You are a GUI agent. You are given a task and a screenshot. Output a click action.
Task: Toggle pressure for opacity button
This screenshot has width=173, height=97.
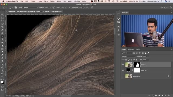point(54,8)
